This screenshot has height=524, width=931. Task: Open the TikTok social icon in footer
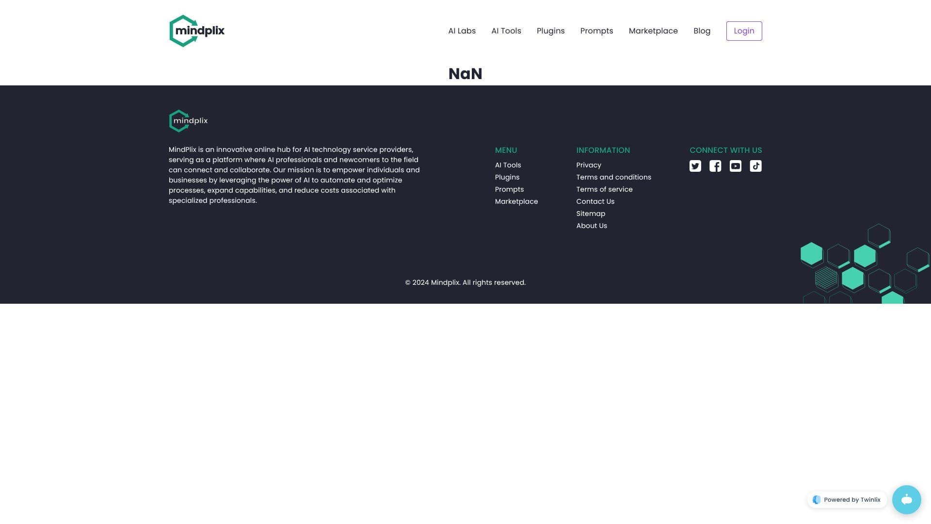coord(755,166)
